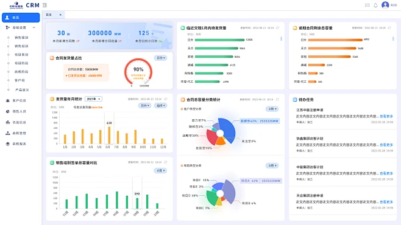
Task: Click the 临近交期1月内待发货量 card title icon
Action: click(x=183, y=28)
